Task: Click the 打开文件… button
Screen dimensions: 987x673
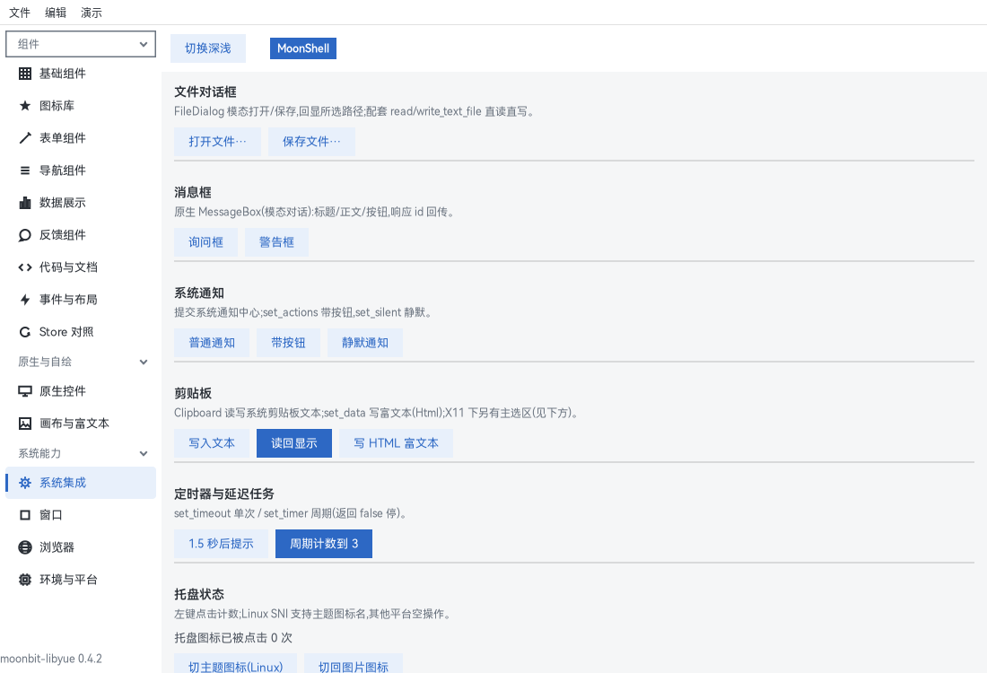Action: click(217, 142)
